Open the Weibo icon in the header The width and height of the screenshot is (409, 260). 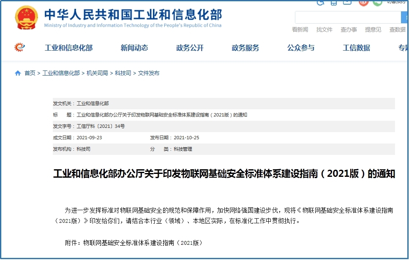[x=363, y=3]
